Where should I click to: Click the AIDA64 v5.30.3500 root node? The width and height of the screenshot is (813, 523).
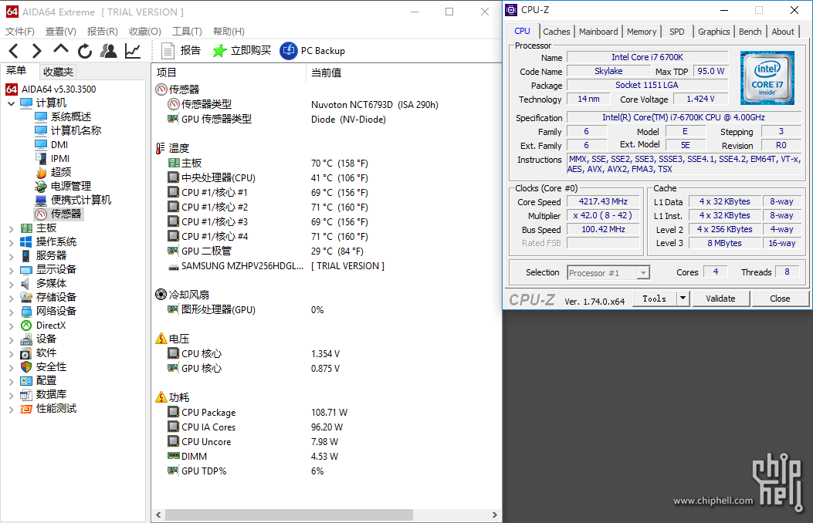(x=51, y=89)
